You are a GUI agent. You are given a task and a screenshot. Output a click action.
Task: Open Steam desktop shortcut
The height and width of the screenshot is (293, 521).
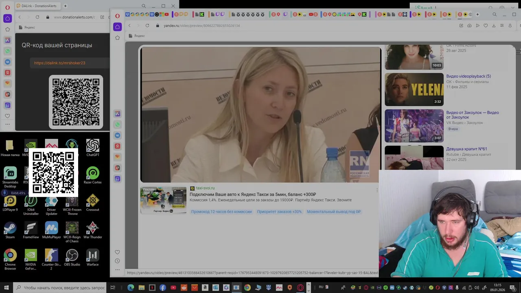pyautogui.click(x=10, y=230)
